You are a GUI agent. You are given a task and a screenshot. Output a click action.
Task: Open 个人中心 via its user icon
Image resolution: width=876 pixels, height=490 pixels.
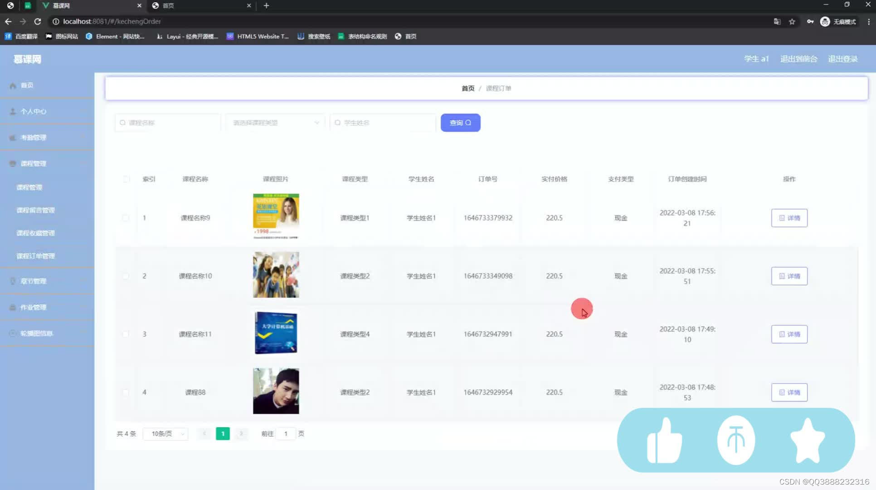coord(13,111)
